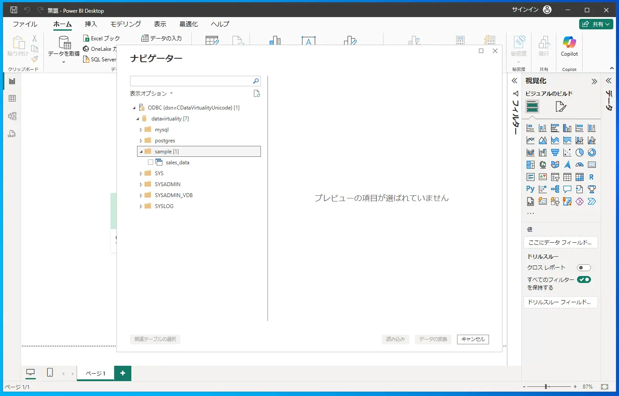Select the decomposition tree visual

[555, 190]
